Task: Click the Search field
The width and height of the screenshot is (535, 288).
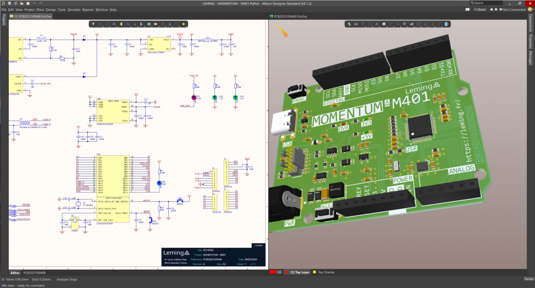Action: pos(486,3)
